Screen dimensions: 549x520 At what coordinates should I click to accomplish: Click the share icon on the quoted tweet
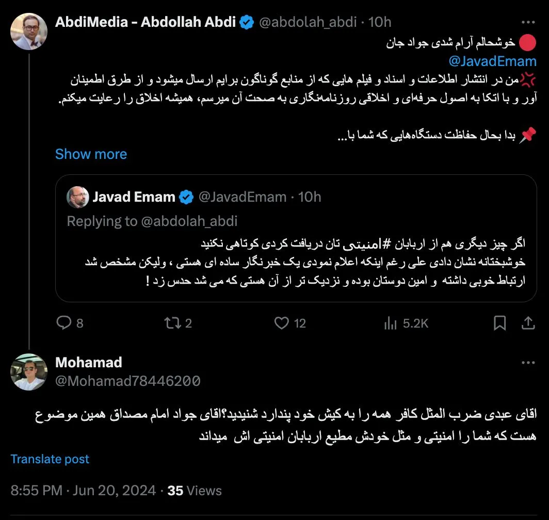528,322
